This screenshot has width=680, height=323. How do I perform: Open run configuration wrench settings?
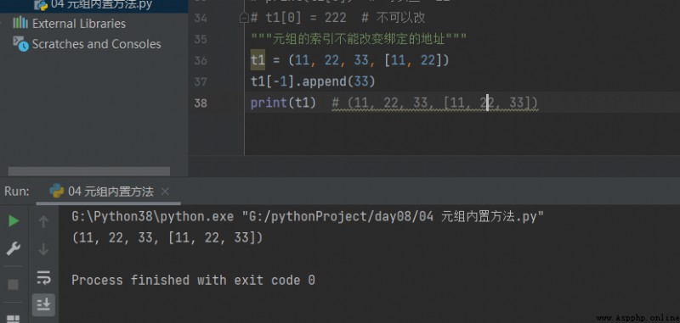(x=14, y=248)
